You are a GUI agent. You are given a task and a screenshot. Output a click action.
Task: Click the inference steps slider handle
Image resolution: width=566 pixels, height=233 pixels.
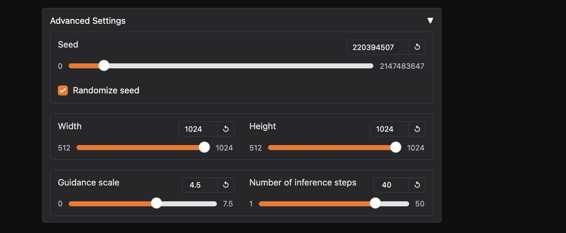(375, 203)
